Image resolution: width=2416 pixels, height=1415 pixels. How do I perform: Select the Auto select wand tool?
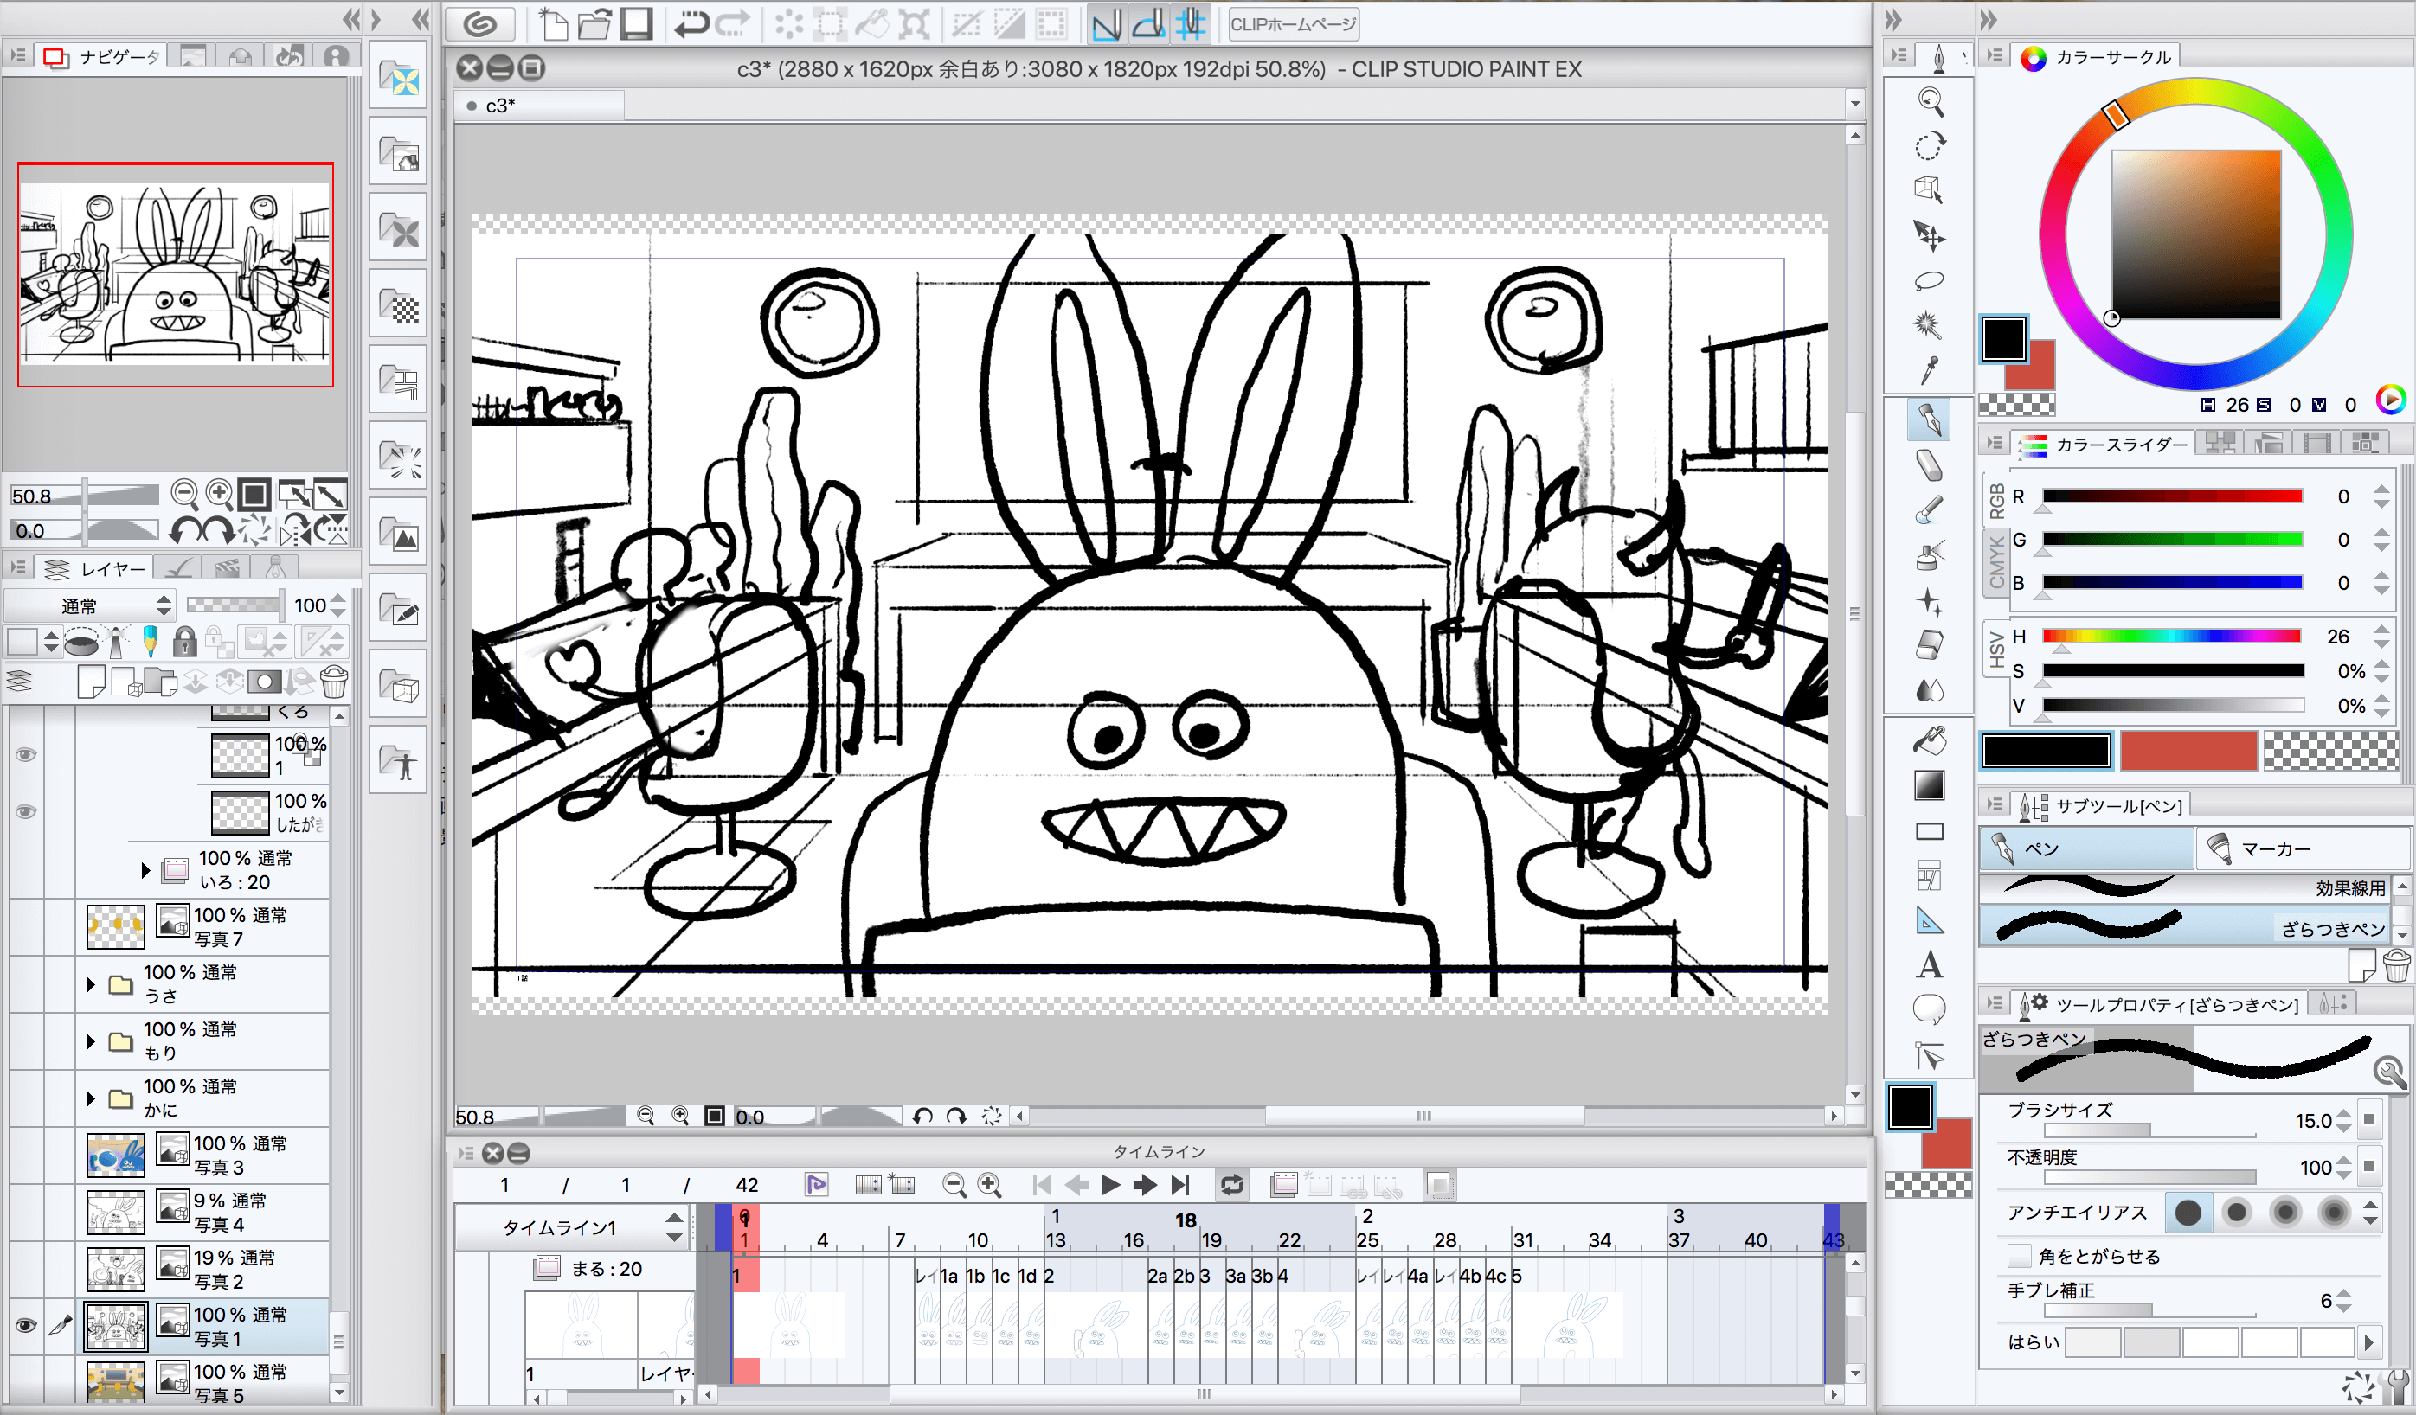pos(1928,326)
